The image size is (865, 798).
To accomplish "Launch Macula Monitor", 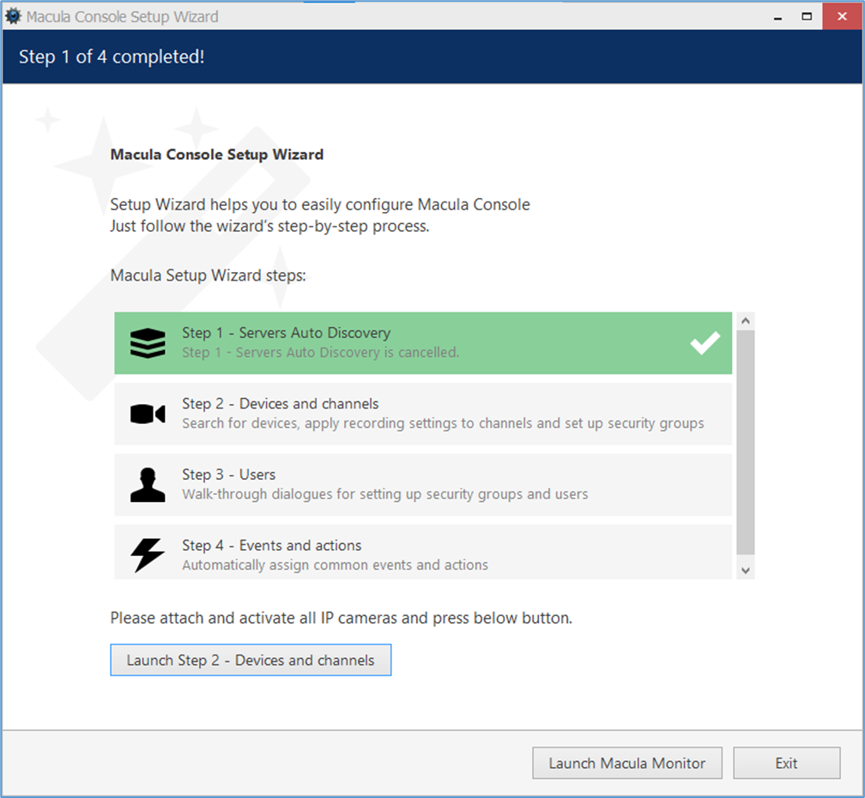I will (x=626, y=763).
